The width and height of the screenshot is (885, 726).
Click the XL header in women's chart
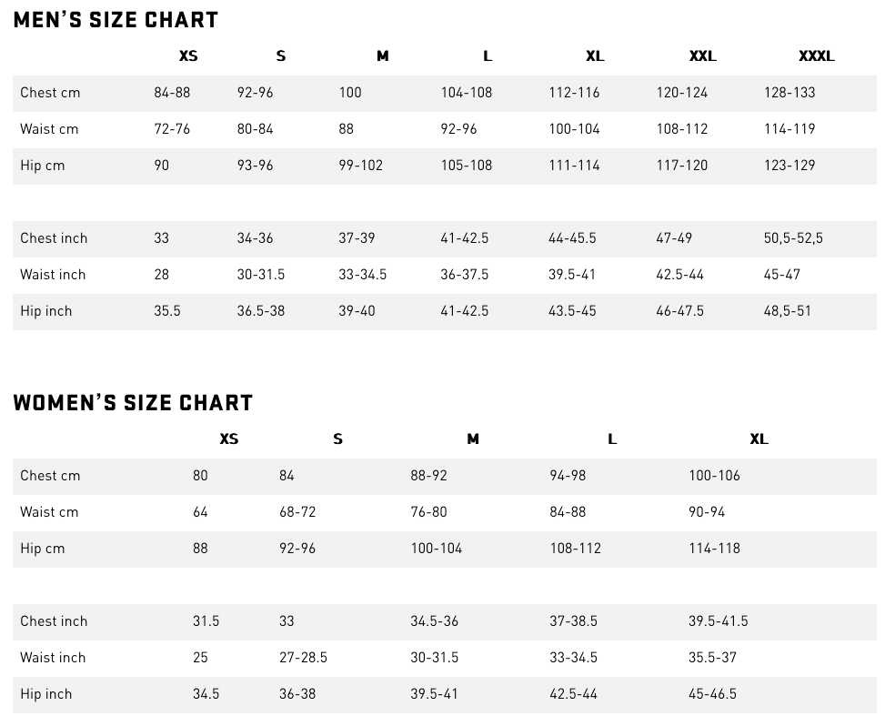[x=759, y=439]
